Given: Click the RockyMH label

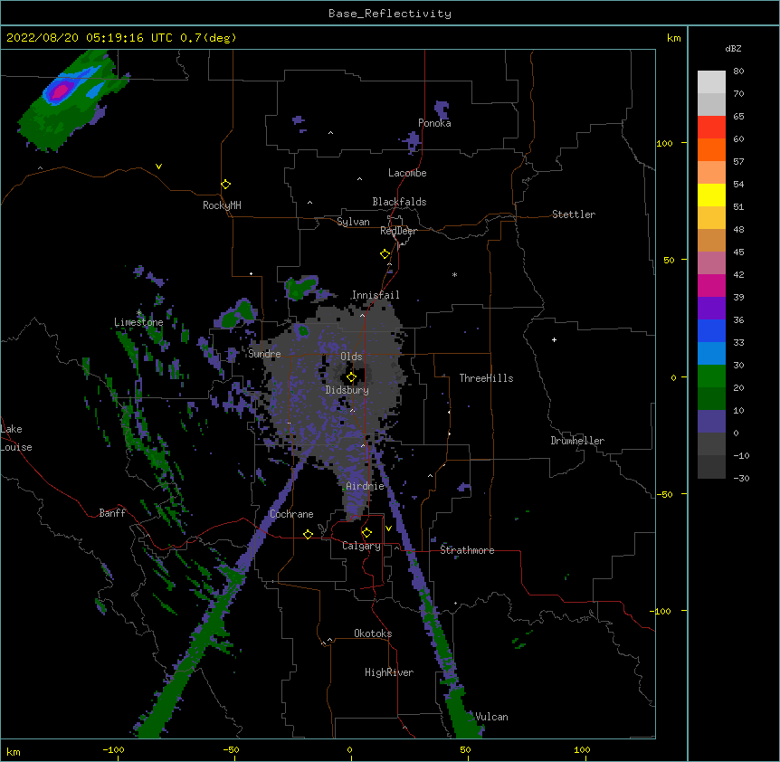Looking at the screenshot, I should pos(222,205).
